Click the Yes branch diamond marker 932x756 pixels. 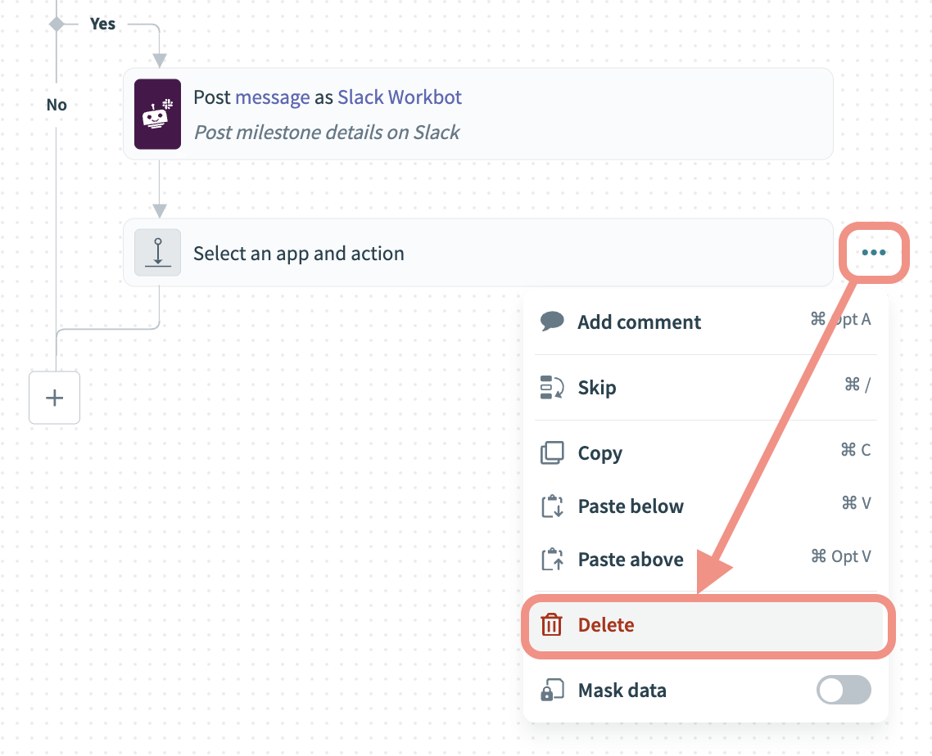tap(57, 24)
